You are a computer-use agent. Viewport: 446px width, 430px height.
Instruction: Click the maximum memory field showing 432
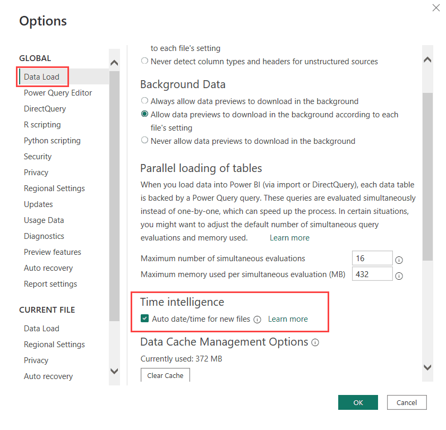[x=372, y=274]
